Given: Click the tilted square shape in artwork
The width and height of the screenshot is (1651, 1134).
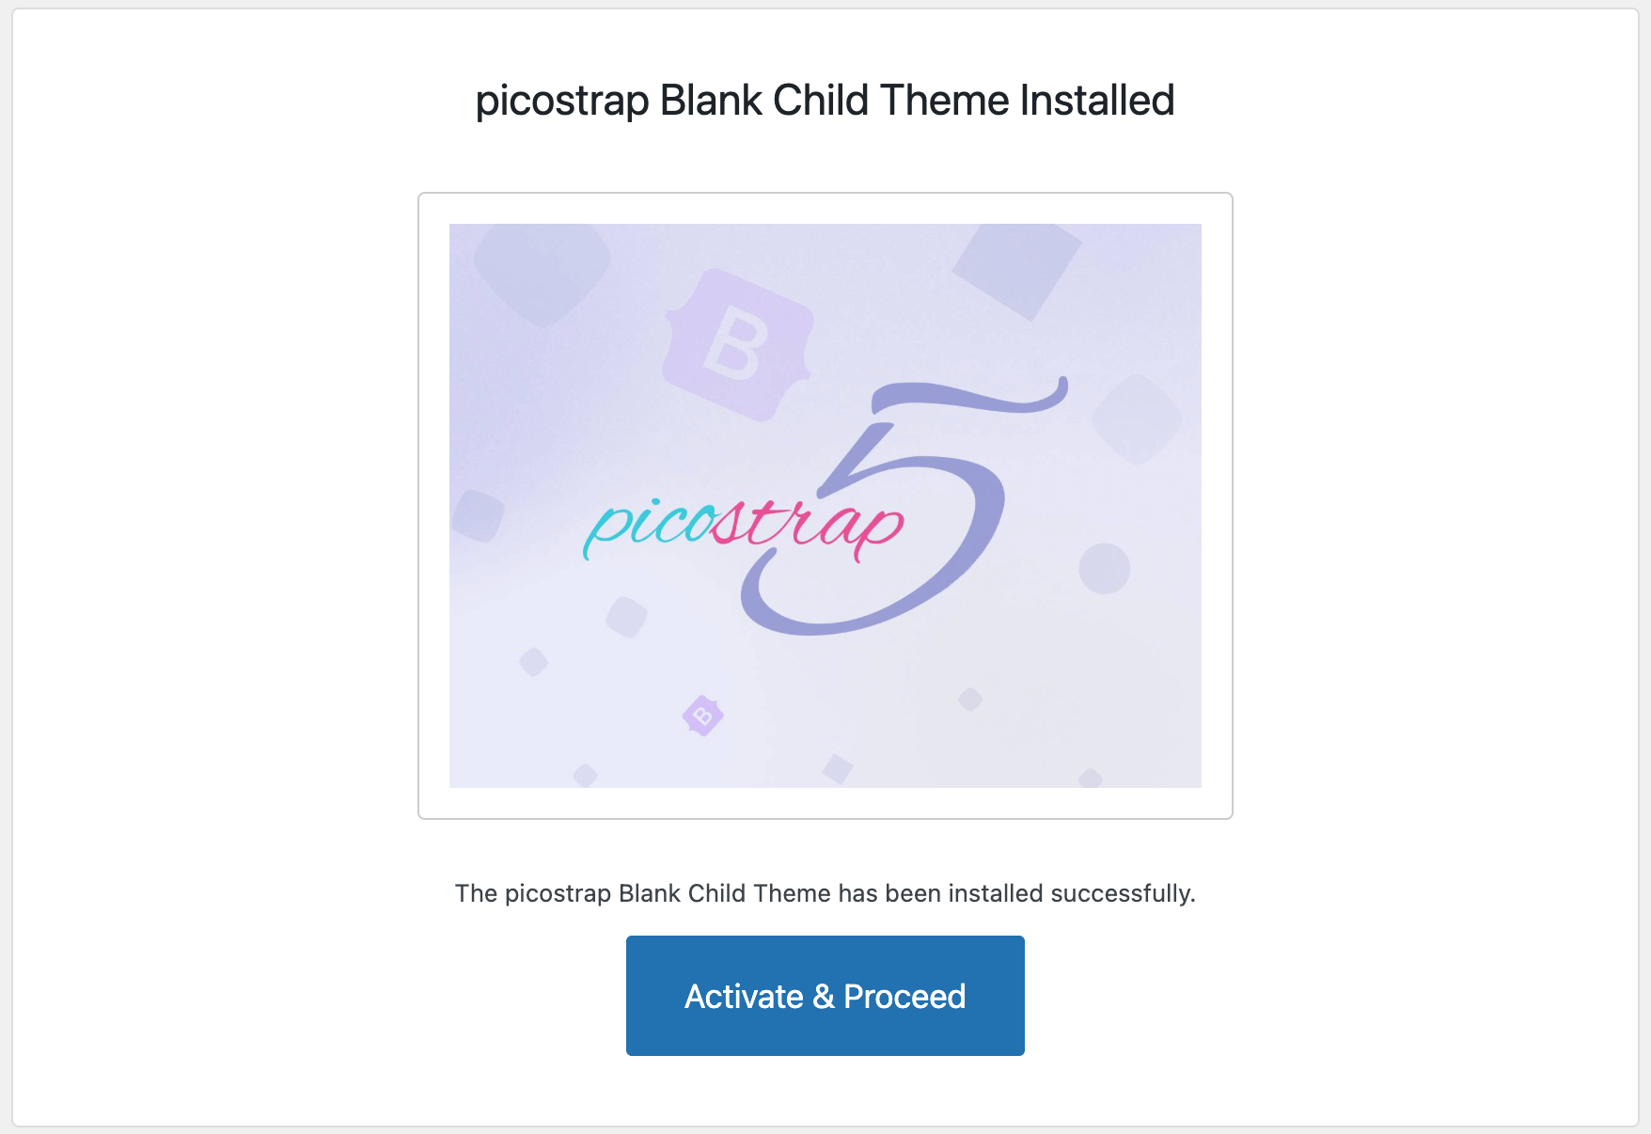Looking at the screenshot, I should 1016,266.
